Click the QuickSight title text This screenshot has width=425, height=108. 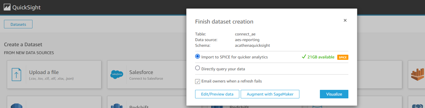26,8
